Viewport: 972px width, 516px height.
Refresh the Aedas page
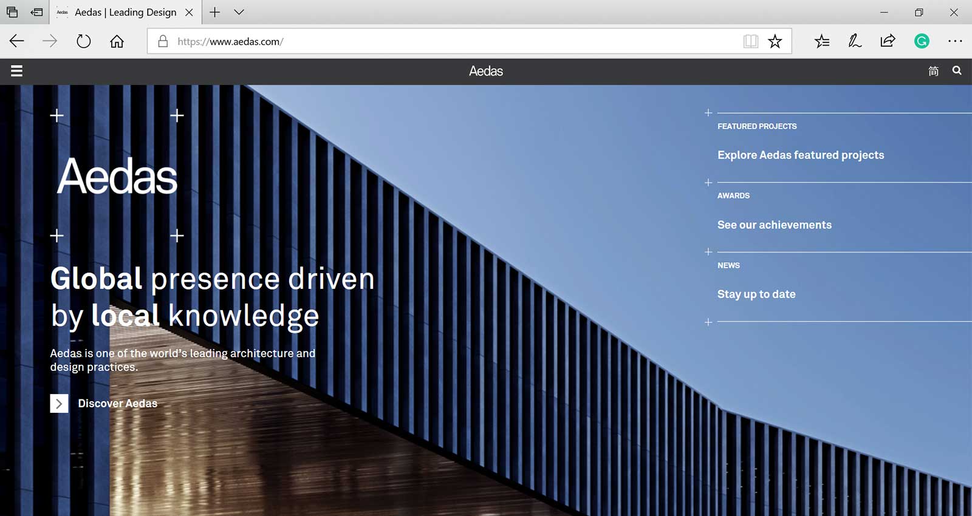click(83, 41)
